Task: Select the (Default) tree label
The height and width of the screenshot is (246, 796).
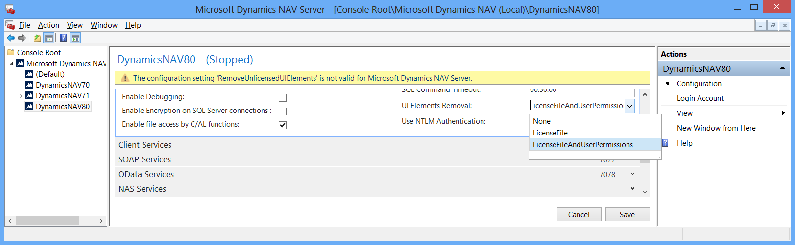Action: point(50,74)
